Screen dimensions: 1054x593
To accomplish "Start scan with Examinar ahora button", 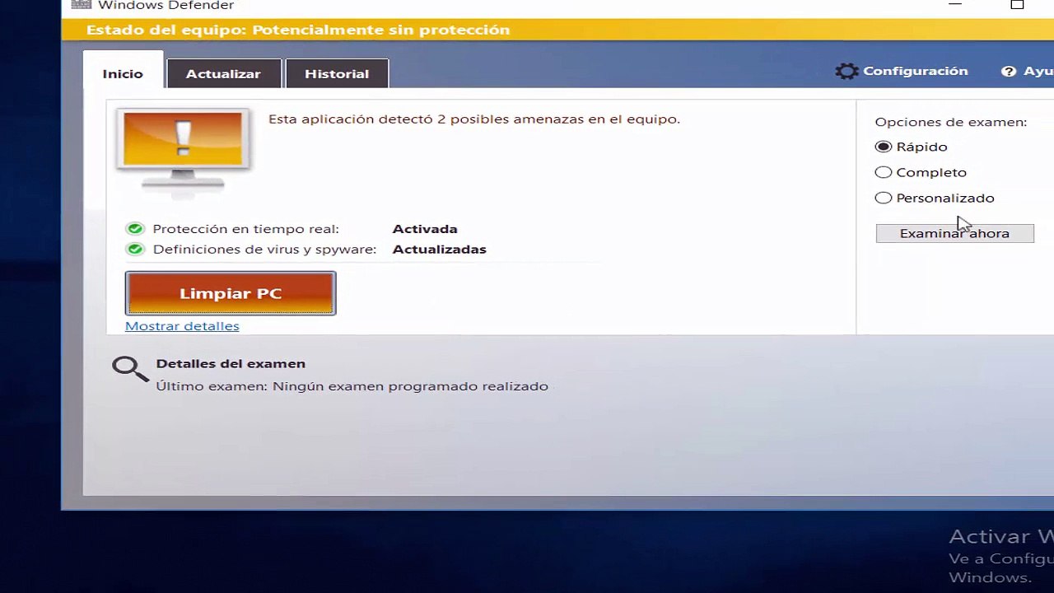I will (x=954, y=233).
